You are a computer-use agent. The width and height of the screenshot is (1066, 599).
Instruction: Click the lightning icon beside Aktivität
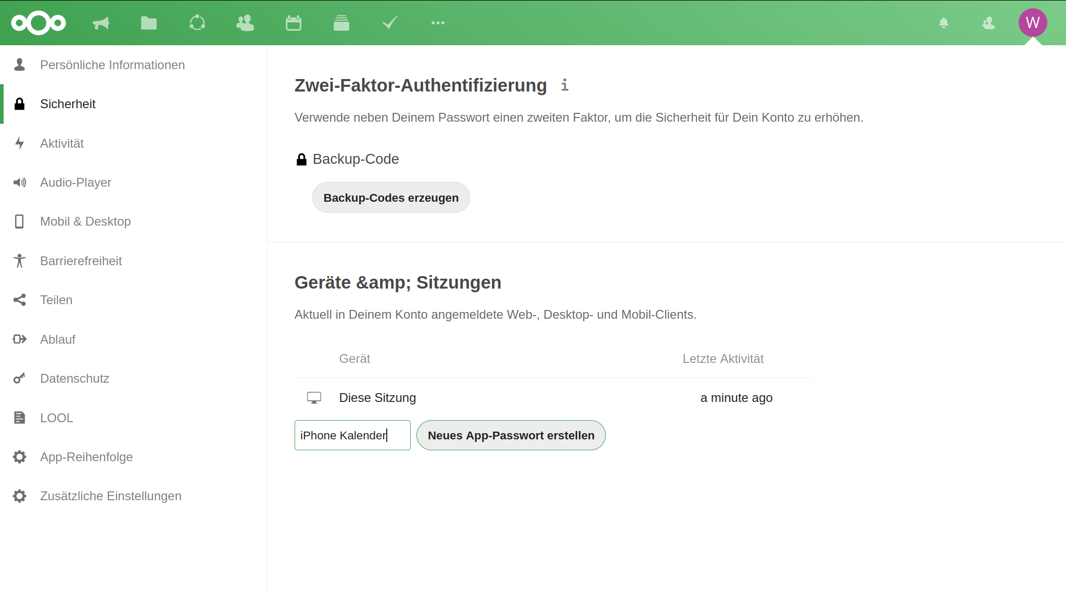pos(20,143)
